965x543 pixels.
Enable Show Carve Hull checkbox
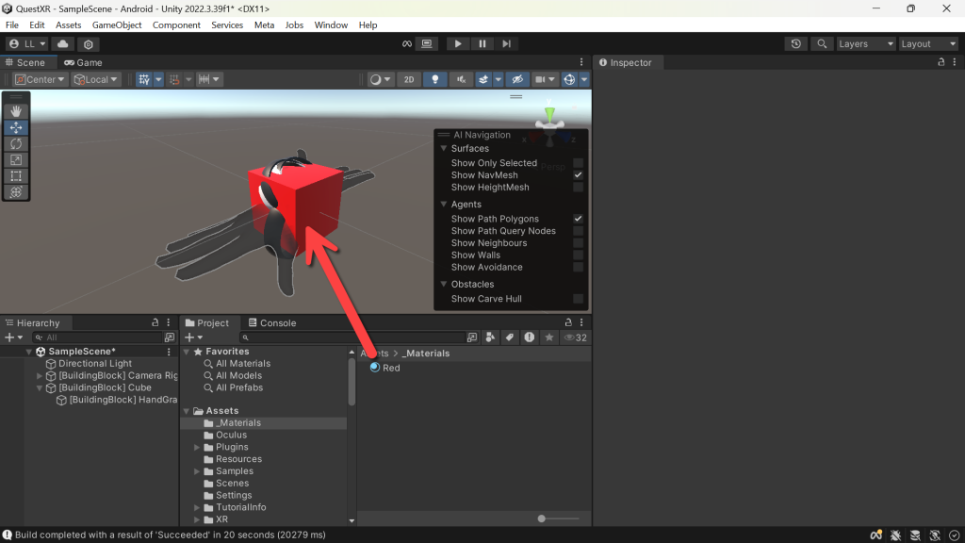[578, 299]
